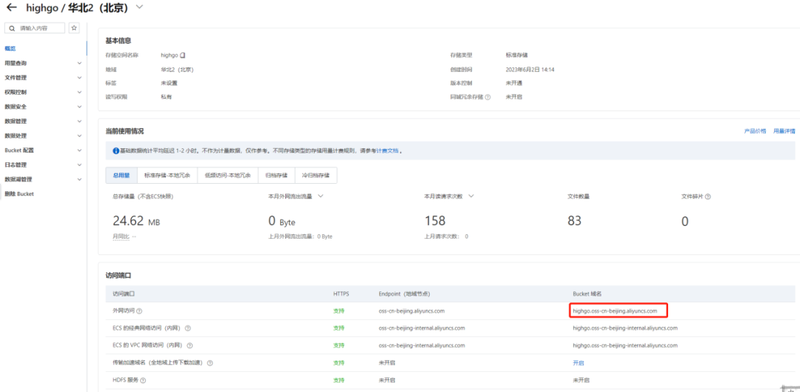Switch to 标准存储-本地冗余 tab
Image resolution: width=800 pixels, height=392 pixels.
coord(167,175)
